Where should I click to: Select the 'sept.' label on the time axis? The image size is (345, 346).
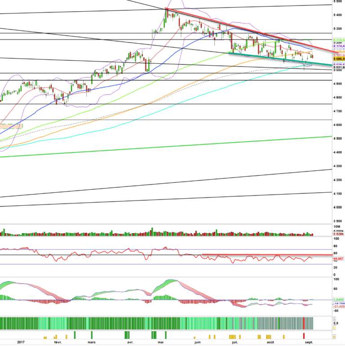pyautogui.click(x=308, y=342)
